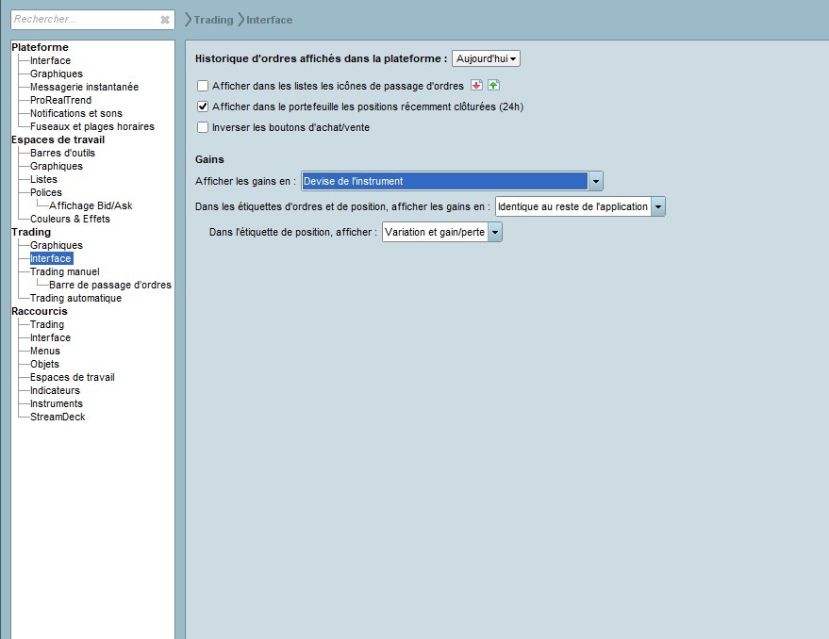This screenshot has width=829, height=639.
Task: Open the Aujourd'hui order history dropdown
Action: (486, 58)
